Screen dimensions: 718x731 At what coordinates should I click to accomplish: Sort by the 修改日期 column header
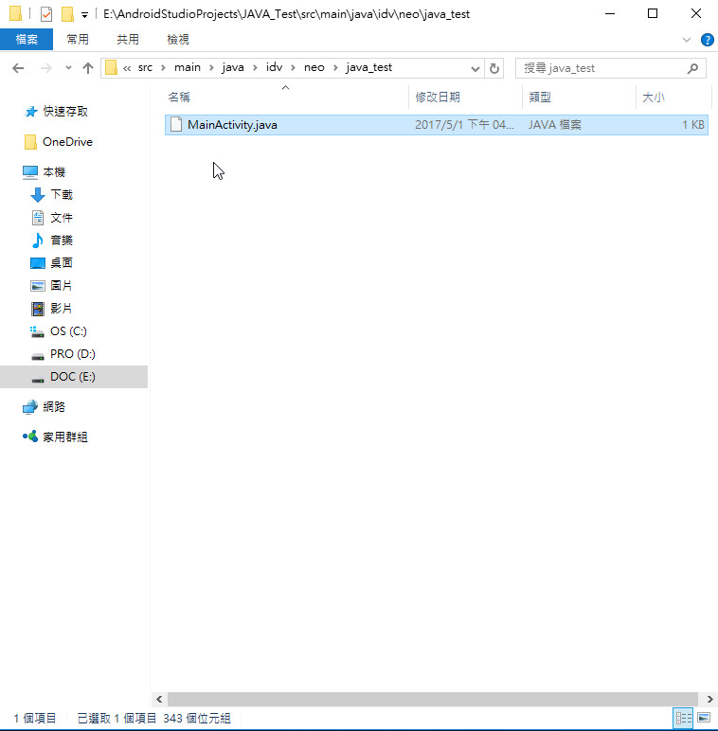[438, 97]
